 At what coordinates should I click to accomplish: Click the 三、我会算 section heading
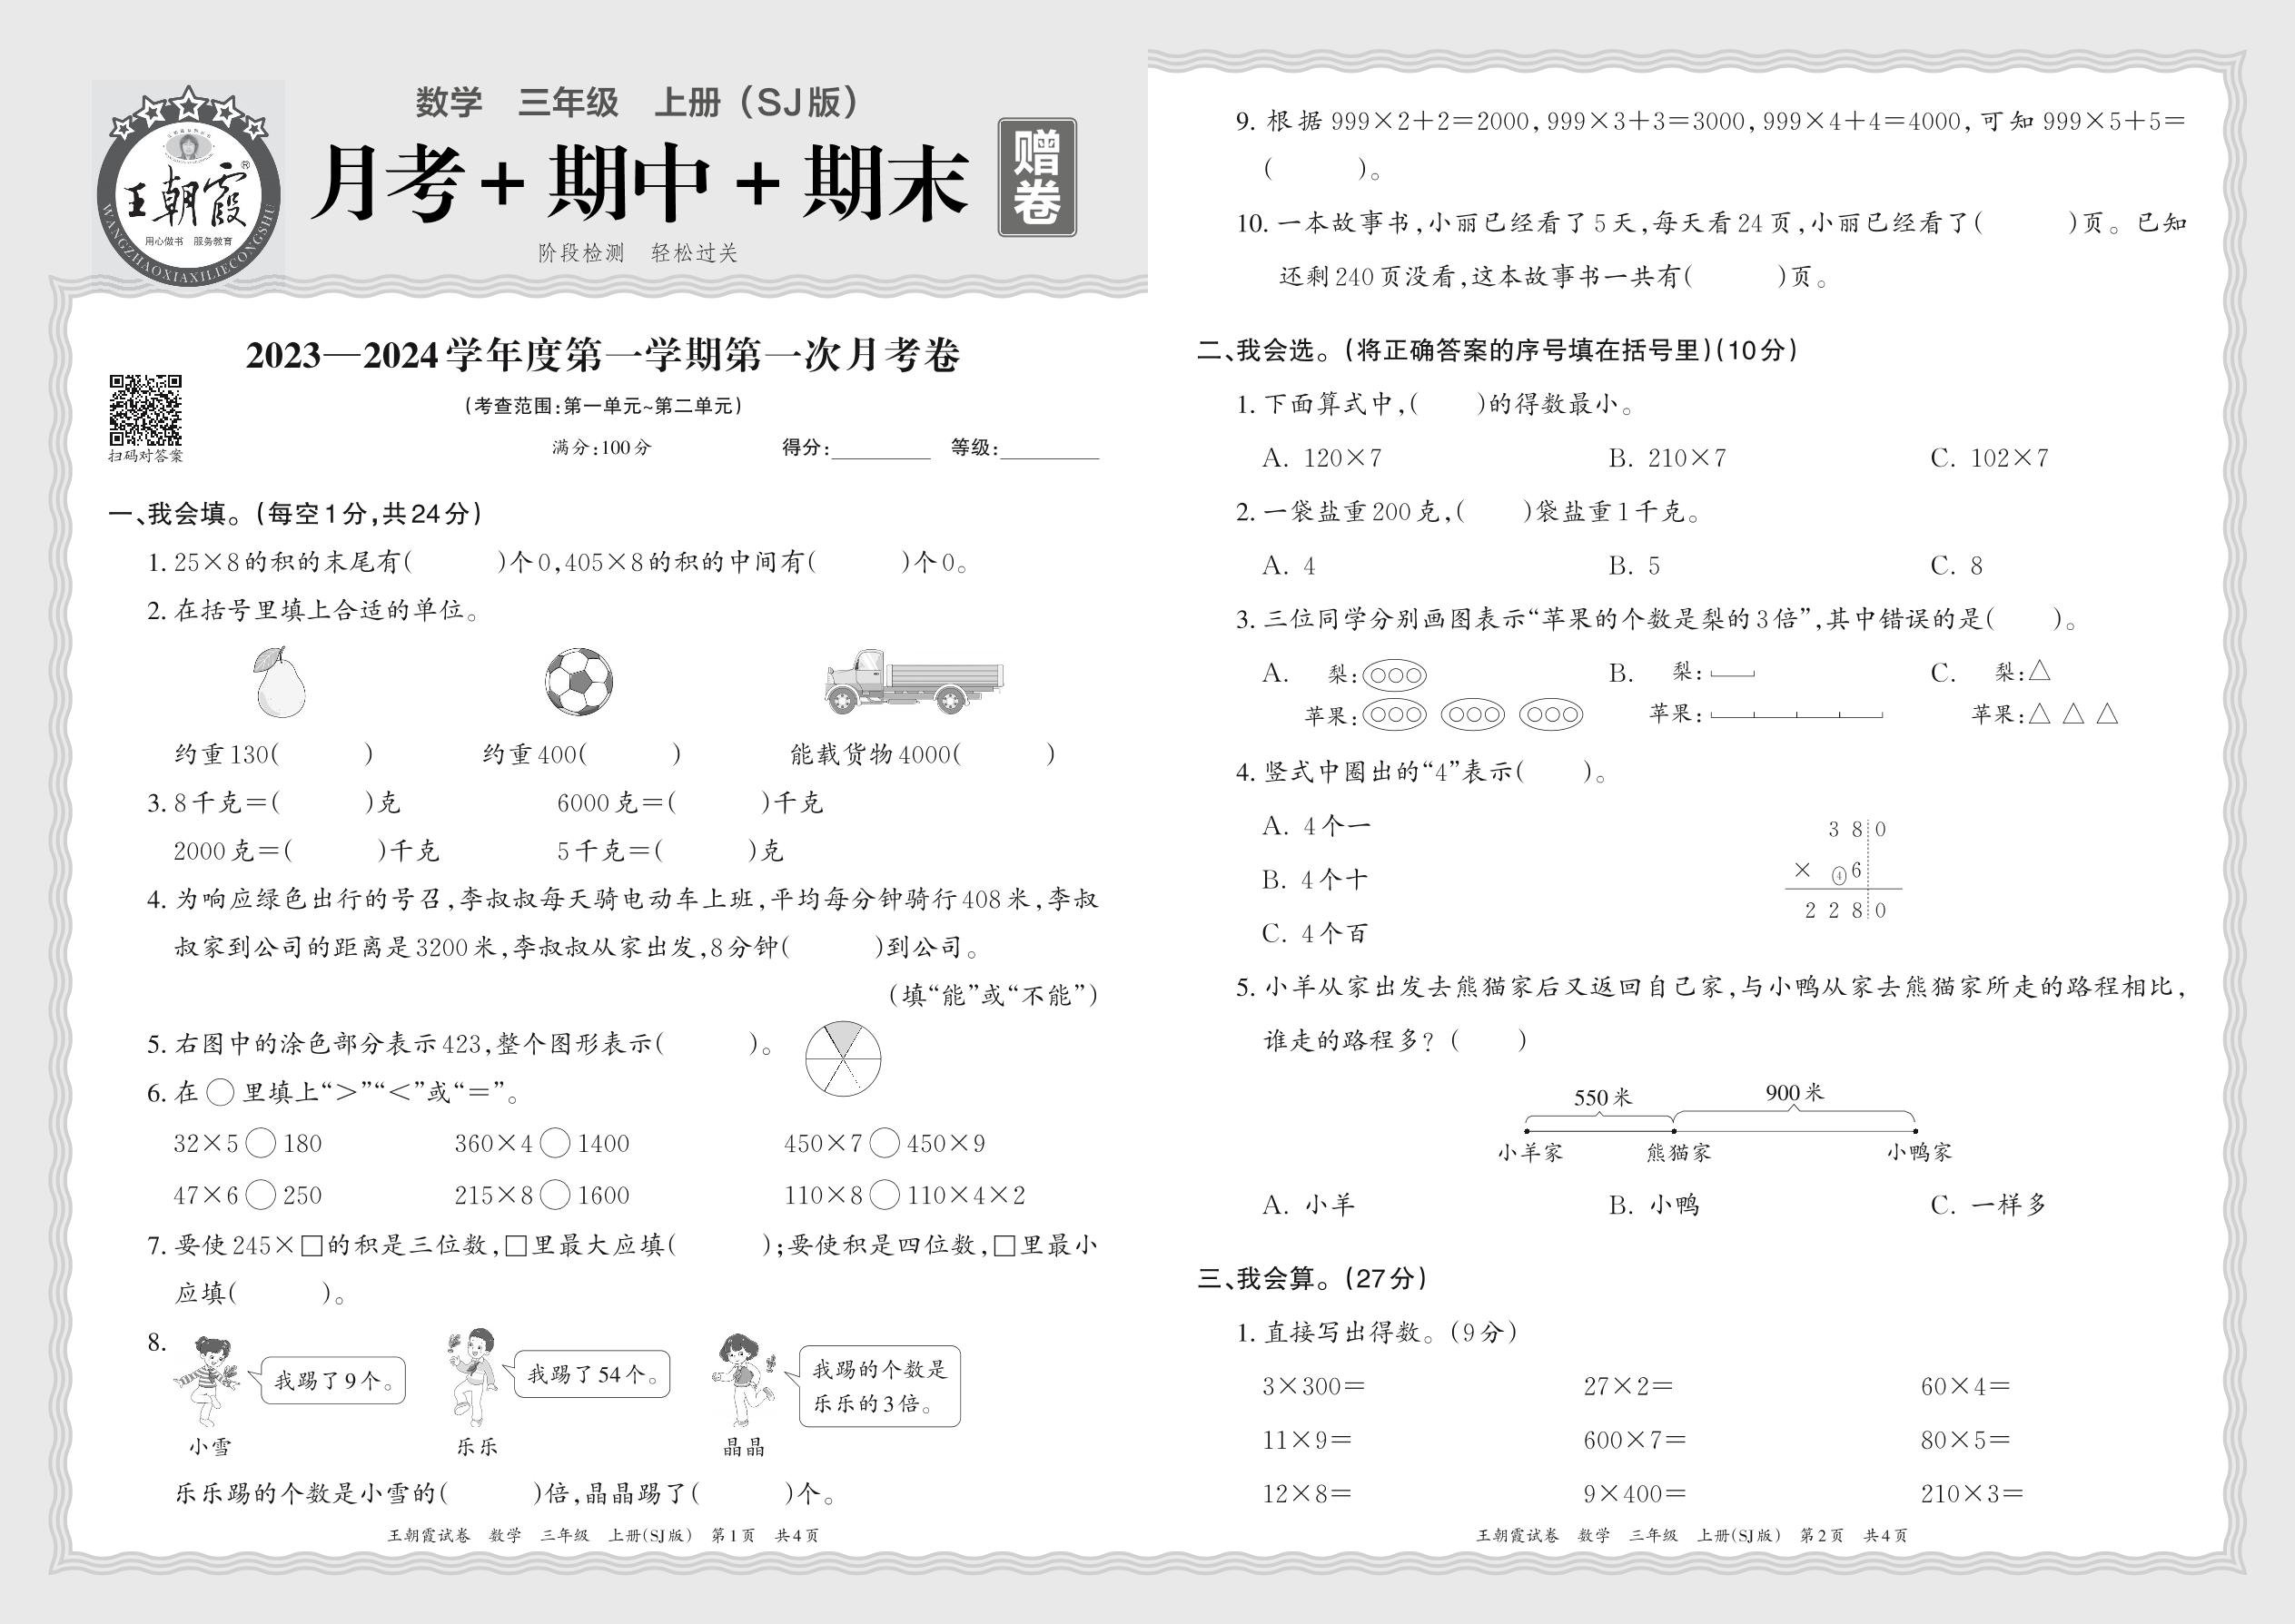(x=1311, y=1278)
